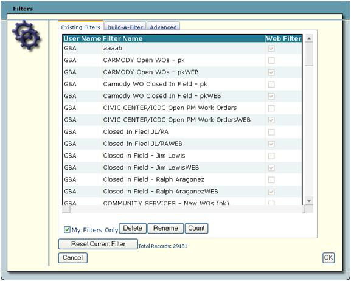Toggle Web Filter for Closed In Fiedl JL/RA

271,132
